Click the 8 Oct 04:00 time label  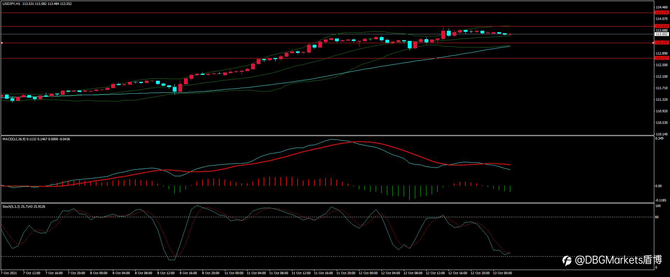click(x=121, y=273)
